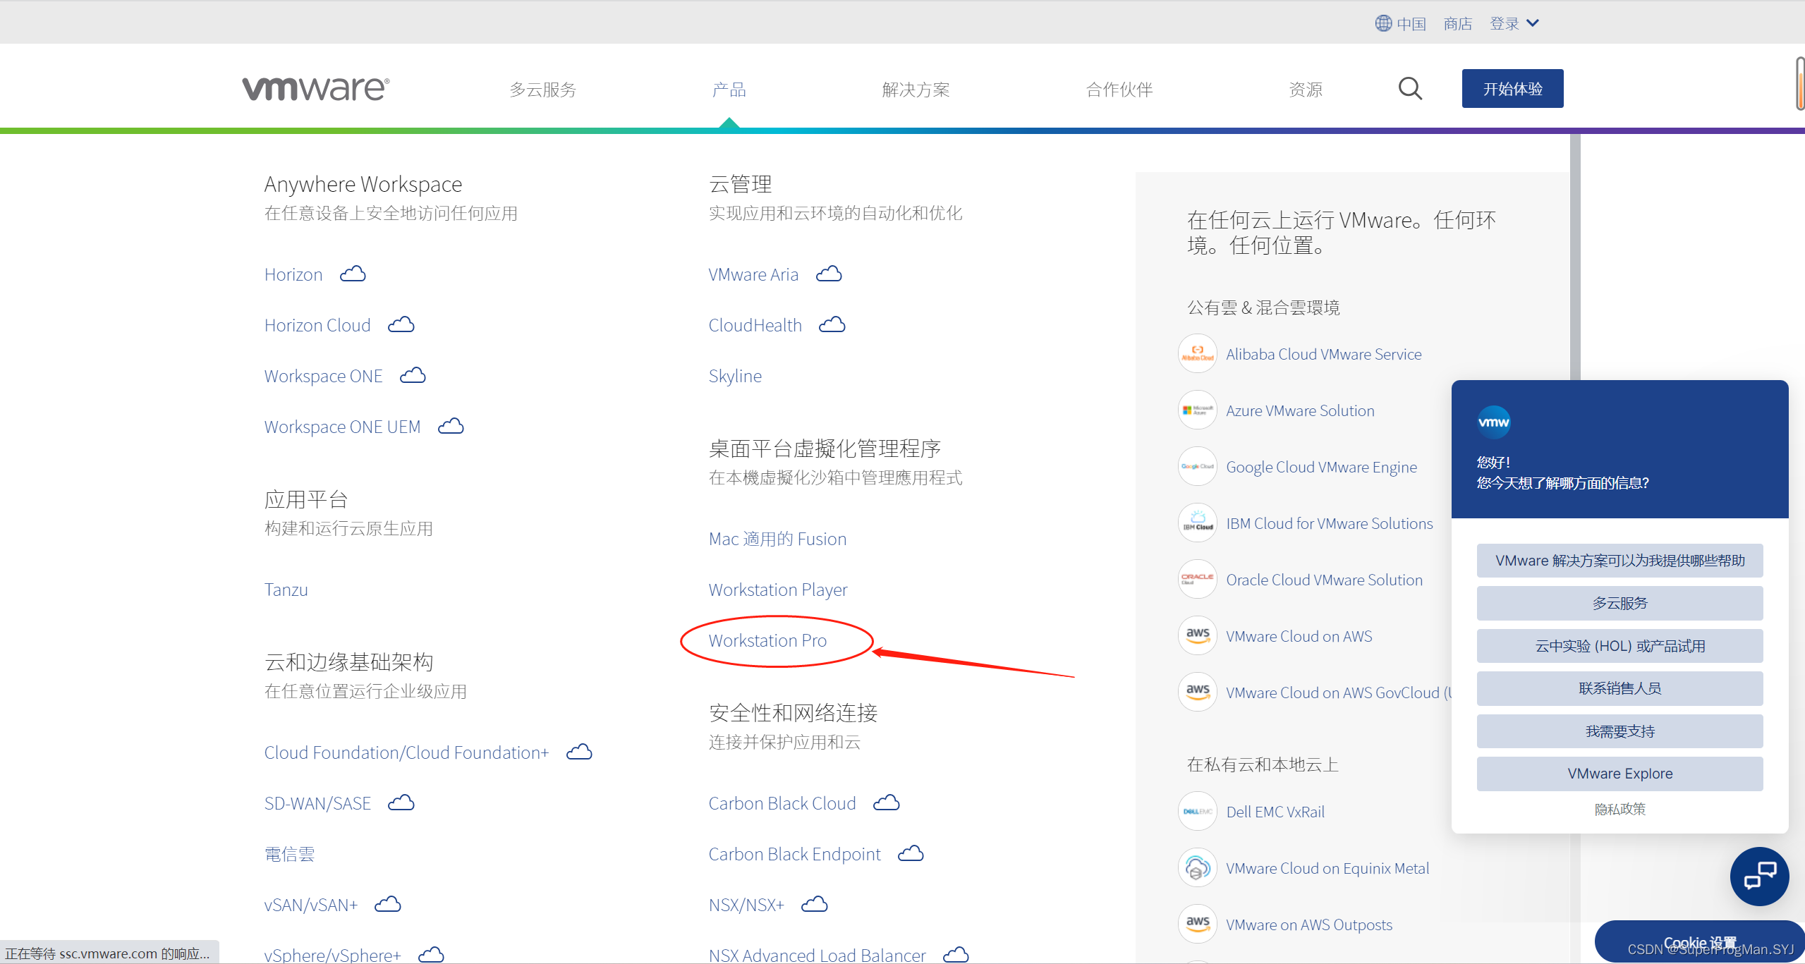The width and height of the screenshot is (1805, 964).
Task: Expand the 登录 login dropdown
Action: pyautogui.click(x=1514, y=23)
